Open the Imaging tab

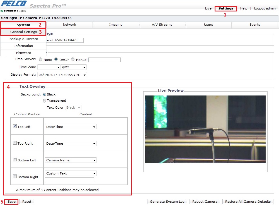coord(116,25)
